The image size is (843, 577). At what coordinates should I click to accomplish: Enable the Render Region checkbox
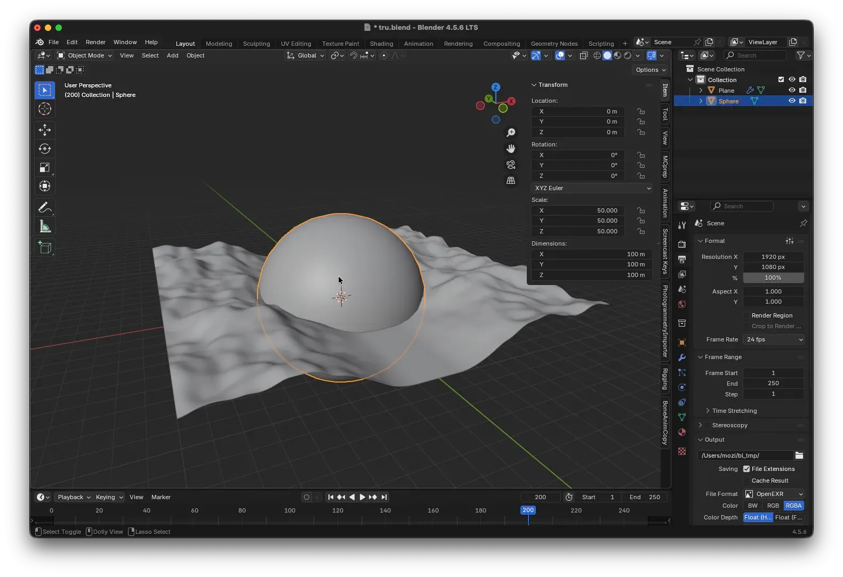(x=746, y=315)
